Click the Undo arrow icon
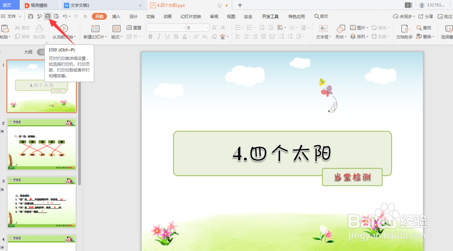The image size is (453, 251). click(x=65, y=16)
